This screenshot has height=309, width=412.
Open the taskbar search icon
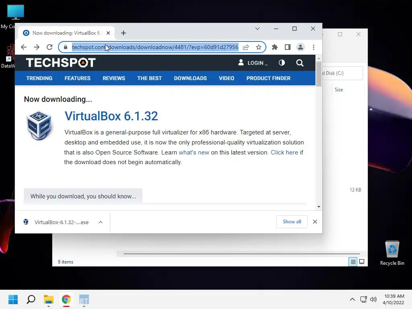point(31,299)
